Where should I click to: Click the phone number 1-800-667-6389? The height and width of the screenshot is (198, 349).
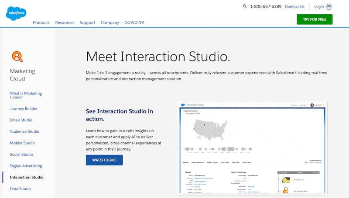[x=266, y=7]
